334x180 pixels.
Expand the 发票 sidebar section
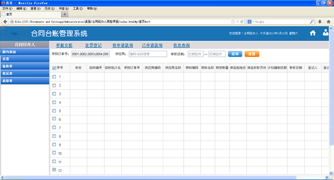[25, 59]
